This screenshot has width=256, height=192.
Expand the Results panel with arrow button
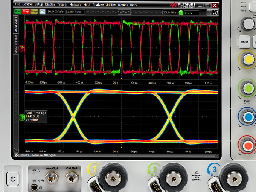217,155
